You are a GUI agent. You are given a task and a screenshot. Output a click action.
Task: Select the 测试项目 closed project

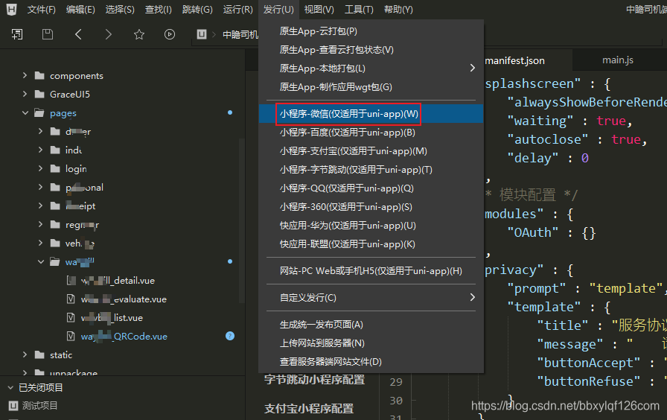pos(39,406)
